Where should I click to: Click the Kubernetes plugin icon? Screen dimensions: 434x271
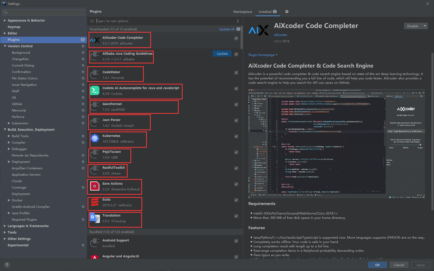pos(95,138)
